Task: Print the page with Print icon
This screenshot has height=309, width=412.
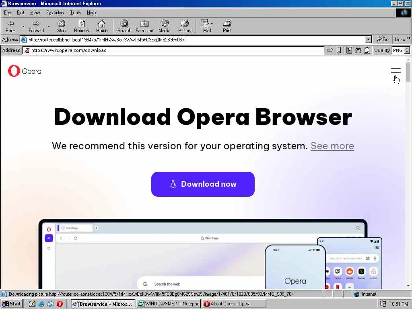Action: (227, 26)
